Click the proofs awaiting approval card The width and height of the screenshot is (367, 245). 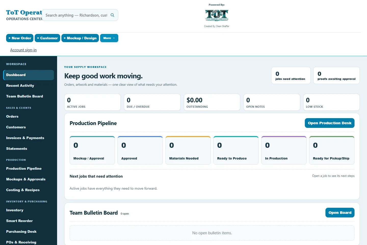(x=336, y=76)
